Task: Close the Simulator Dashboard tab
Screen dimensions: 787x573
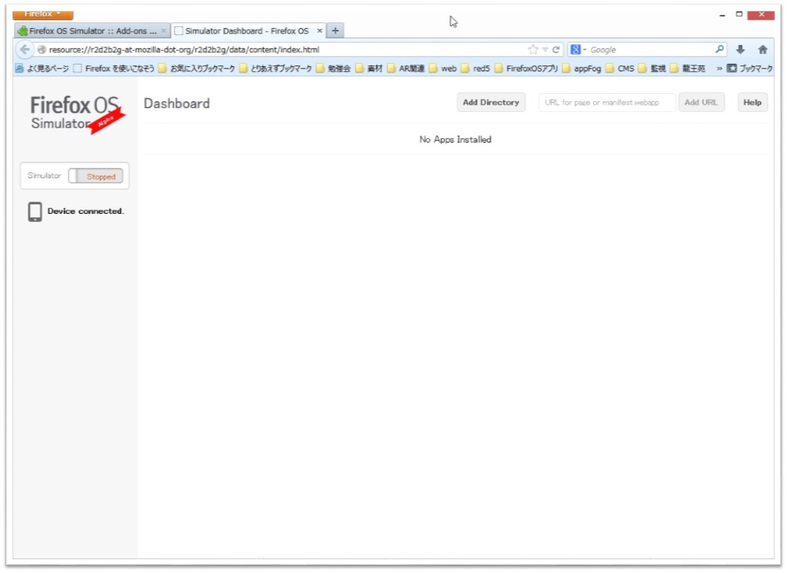Action: (x=319, y=31)
